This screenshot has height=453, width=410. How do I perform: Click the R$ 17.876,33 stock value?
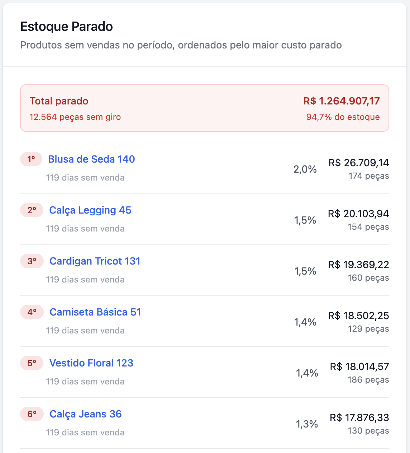point(359,417)
